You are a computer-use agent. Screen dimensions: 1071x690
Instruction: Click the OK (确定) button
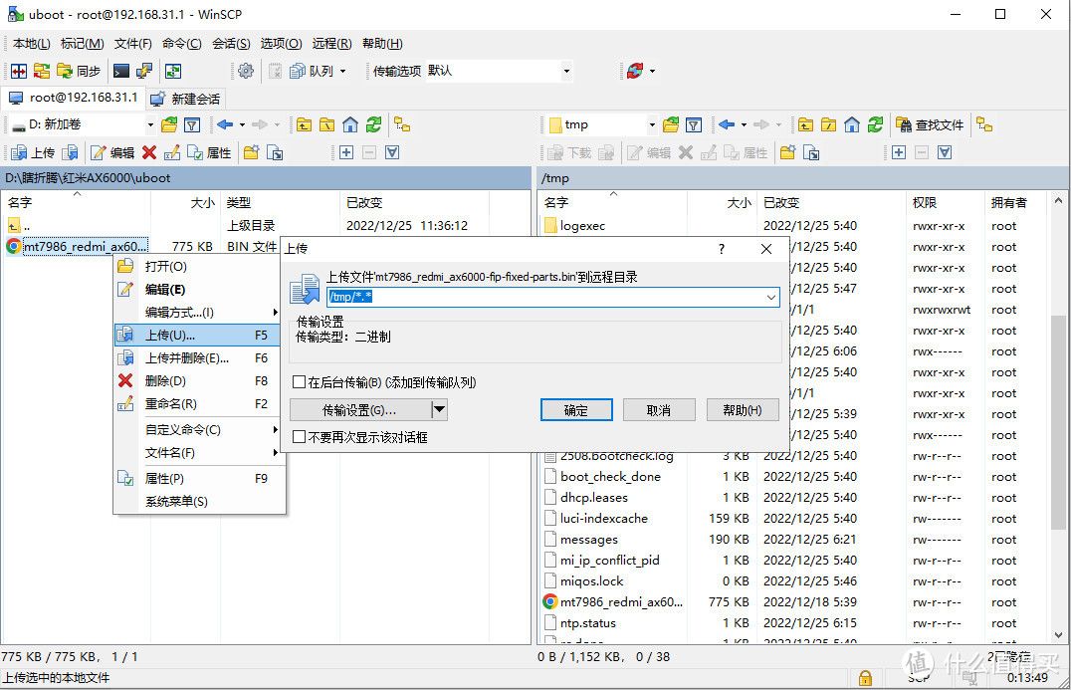(575, 410)
